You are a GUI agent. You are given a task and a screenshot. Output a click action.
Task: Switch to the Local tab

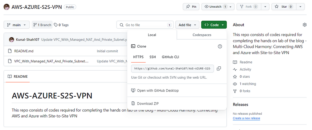[x=152, y=35]
